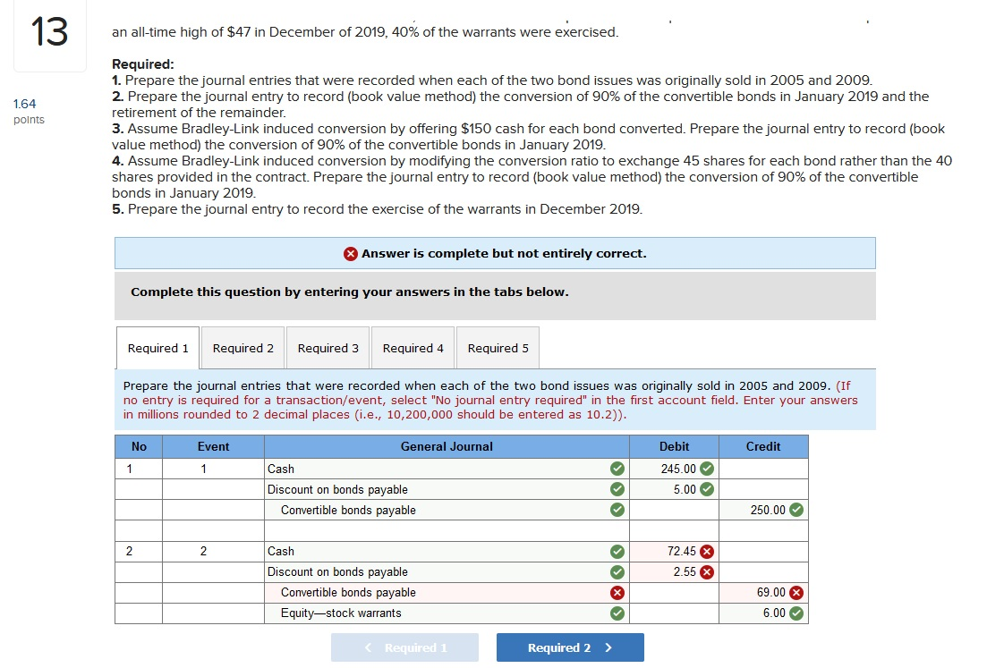Click the green checkmark beside Cash 245.00 debit
The height and width of the screenshot is (668, 1004).
(708, 469)
